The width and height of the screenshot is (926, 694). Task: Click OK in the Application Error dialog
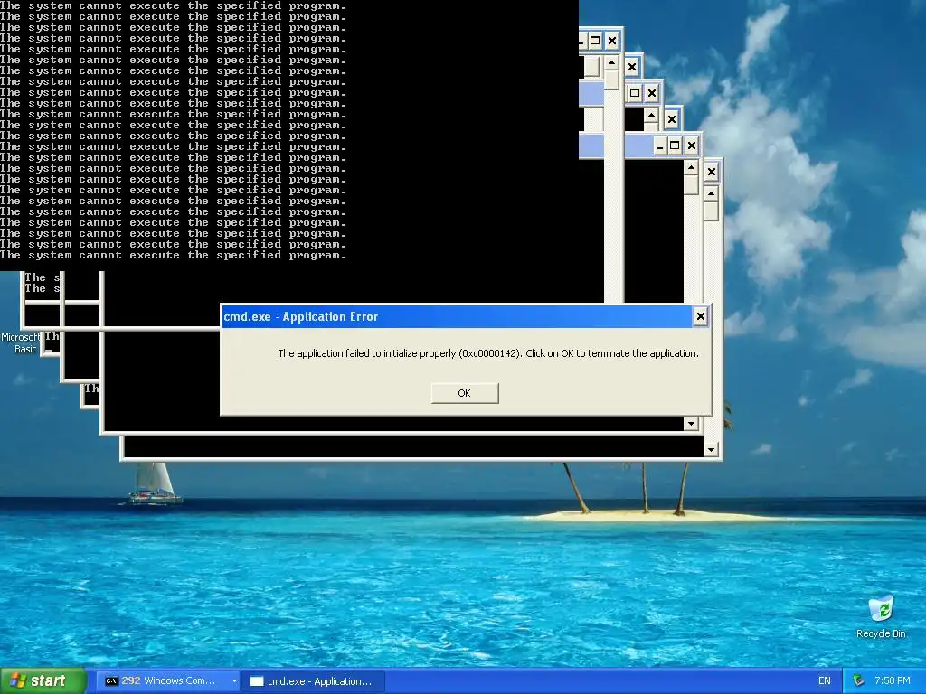[x=465, y=393]
